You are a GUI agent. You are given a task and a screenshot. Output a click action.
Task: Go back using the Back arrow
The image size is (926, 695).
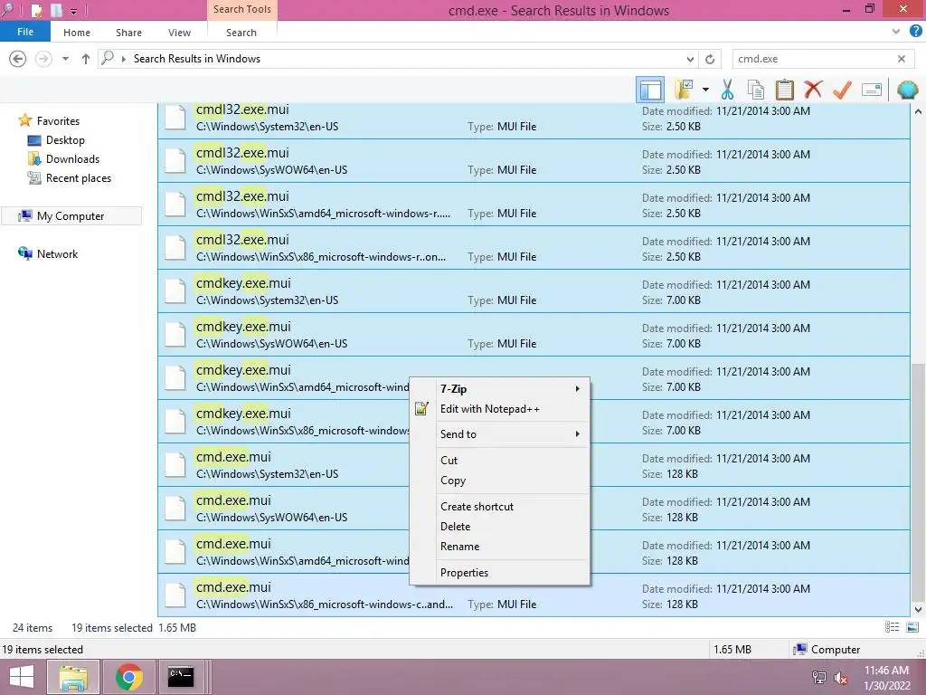coord(18,59)
